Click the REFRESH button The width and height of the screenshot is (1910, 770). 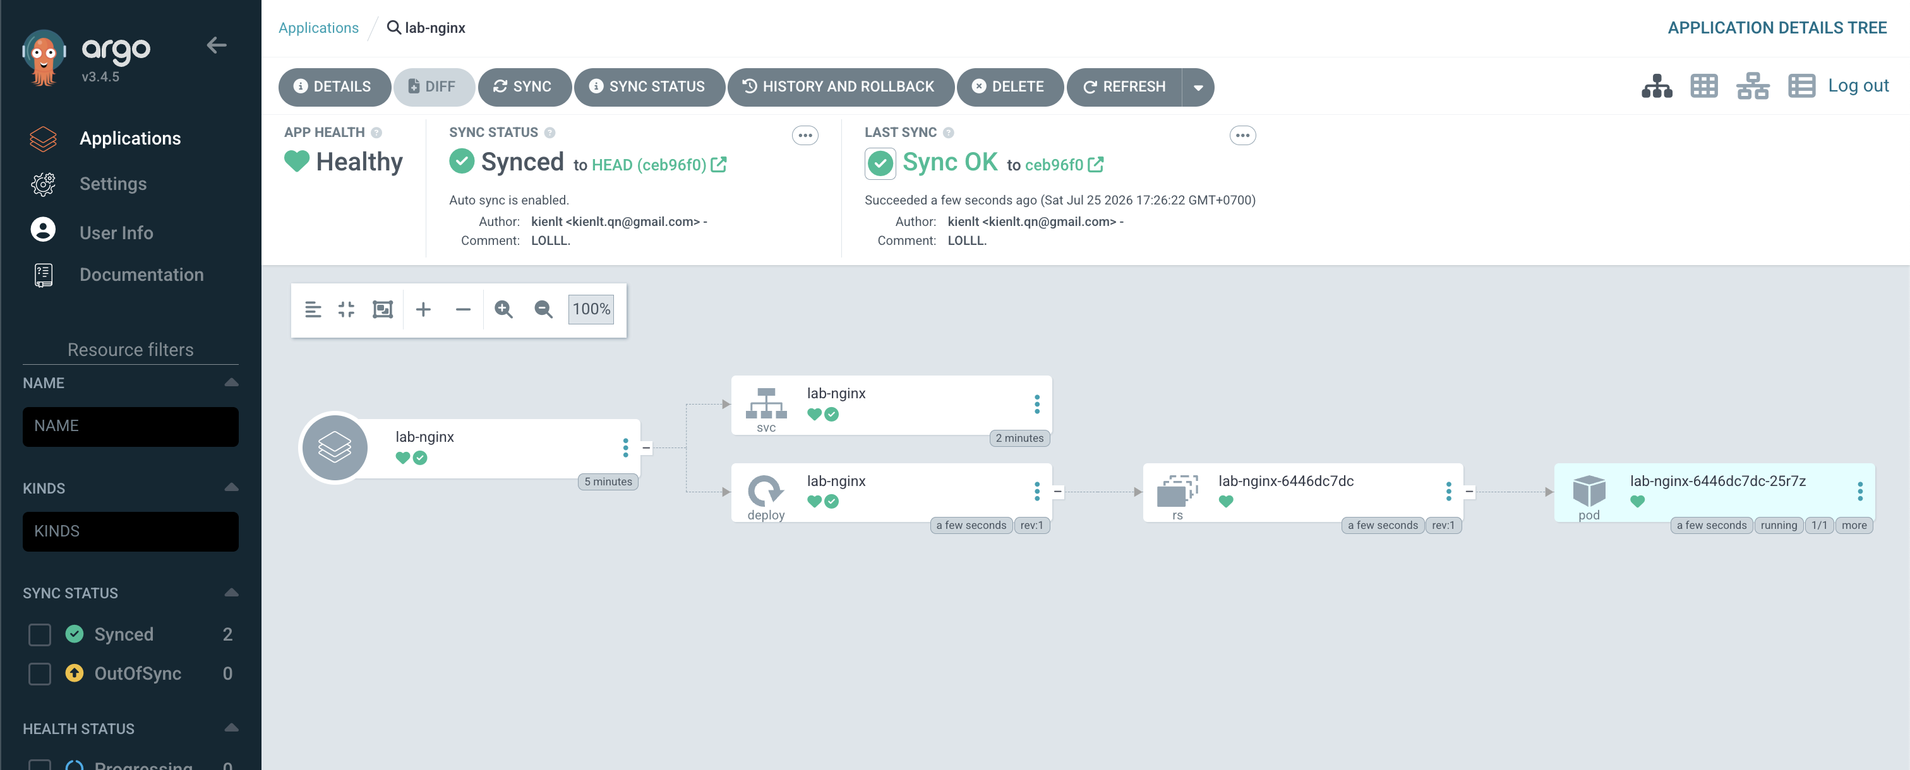(1124, 86)
